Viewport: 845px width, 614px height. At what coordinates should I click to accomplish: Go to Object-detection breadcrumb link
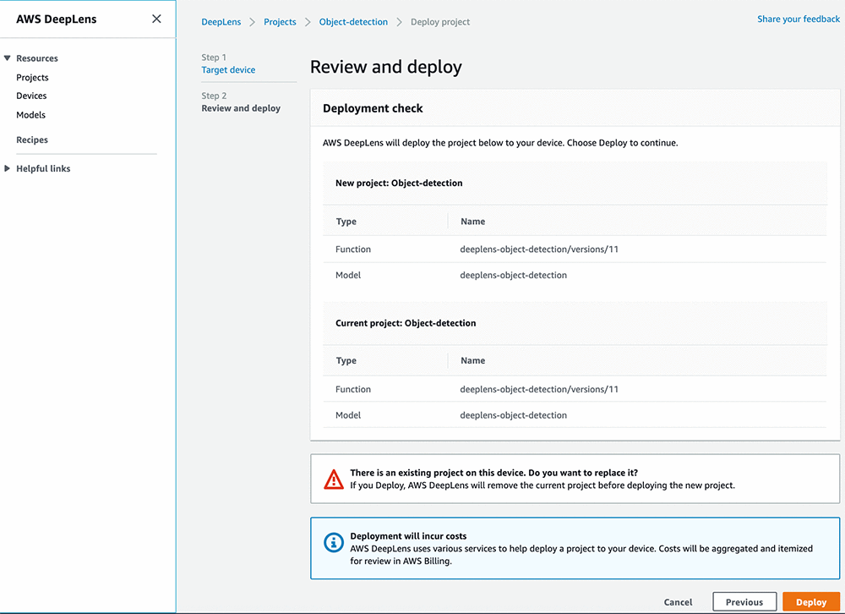(x=353, y=22)
